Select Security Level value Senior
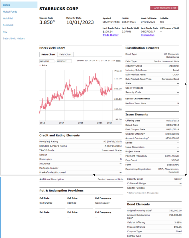The height and width of the screenshot is (238, 189). point(178,179)
